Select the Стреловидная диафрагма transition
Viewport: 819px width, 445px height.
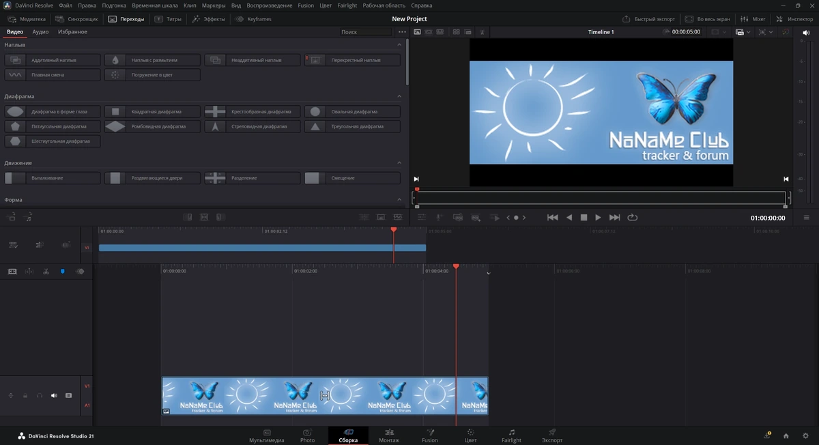[x=253, y=126]
